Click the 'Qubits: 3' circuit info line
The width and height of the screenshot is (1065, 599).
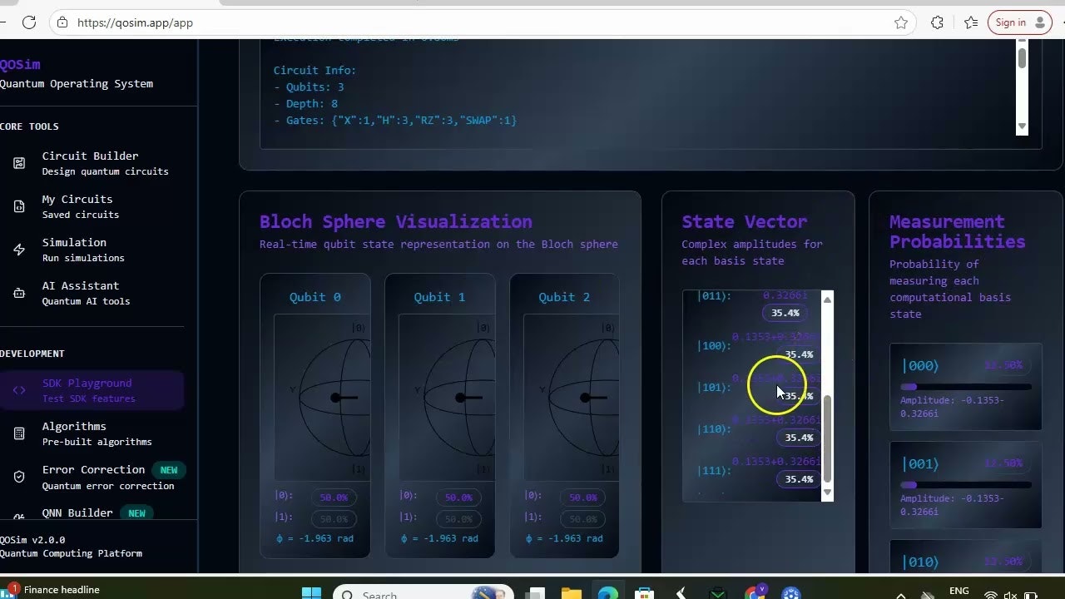pos(309,87)
